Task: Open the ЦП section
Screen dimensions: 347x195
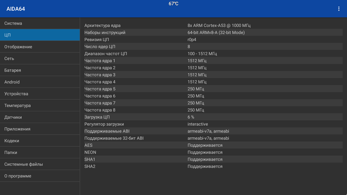Action: (x=40, y=35)
